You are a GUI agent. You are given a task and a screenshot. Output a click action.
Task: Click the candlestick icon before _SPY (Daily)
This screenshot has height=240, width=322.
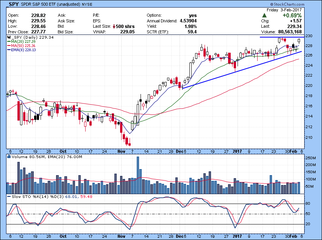[x=9, y=38]
